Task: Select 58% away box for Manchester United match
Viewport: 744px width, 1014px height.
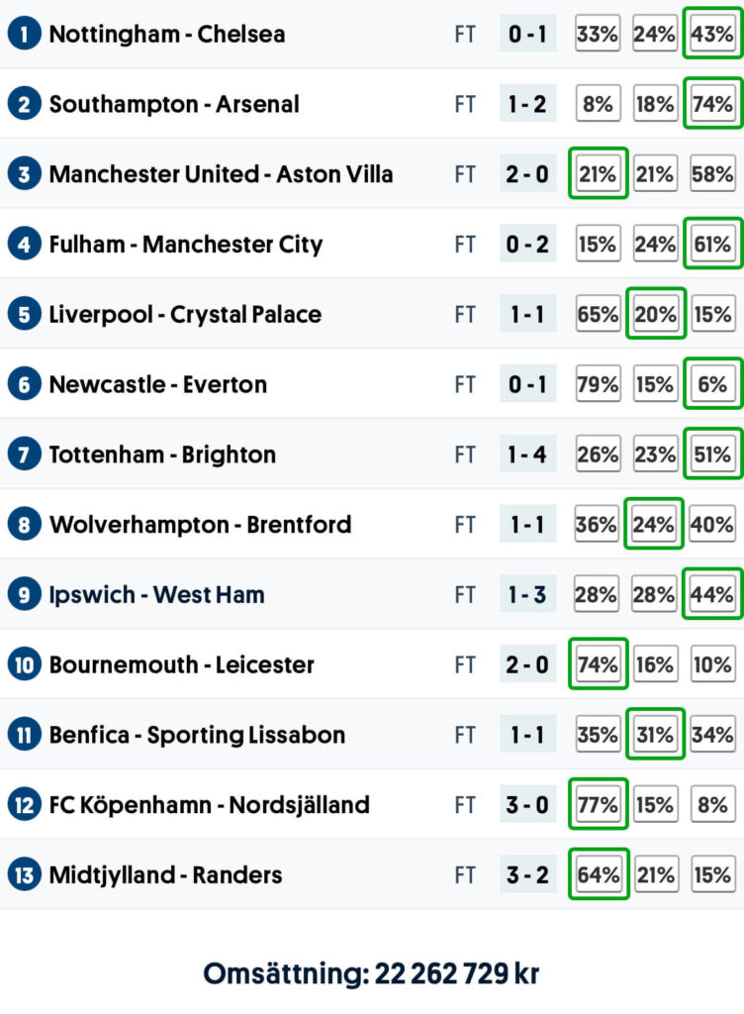Action: [712, 175]
